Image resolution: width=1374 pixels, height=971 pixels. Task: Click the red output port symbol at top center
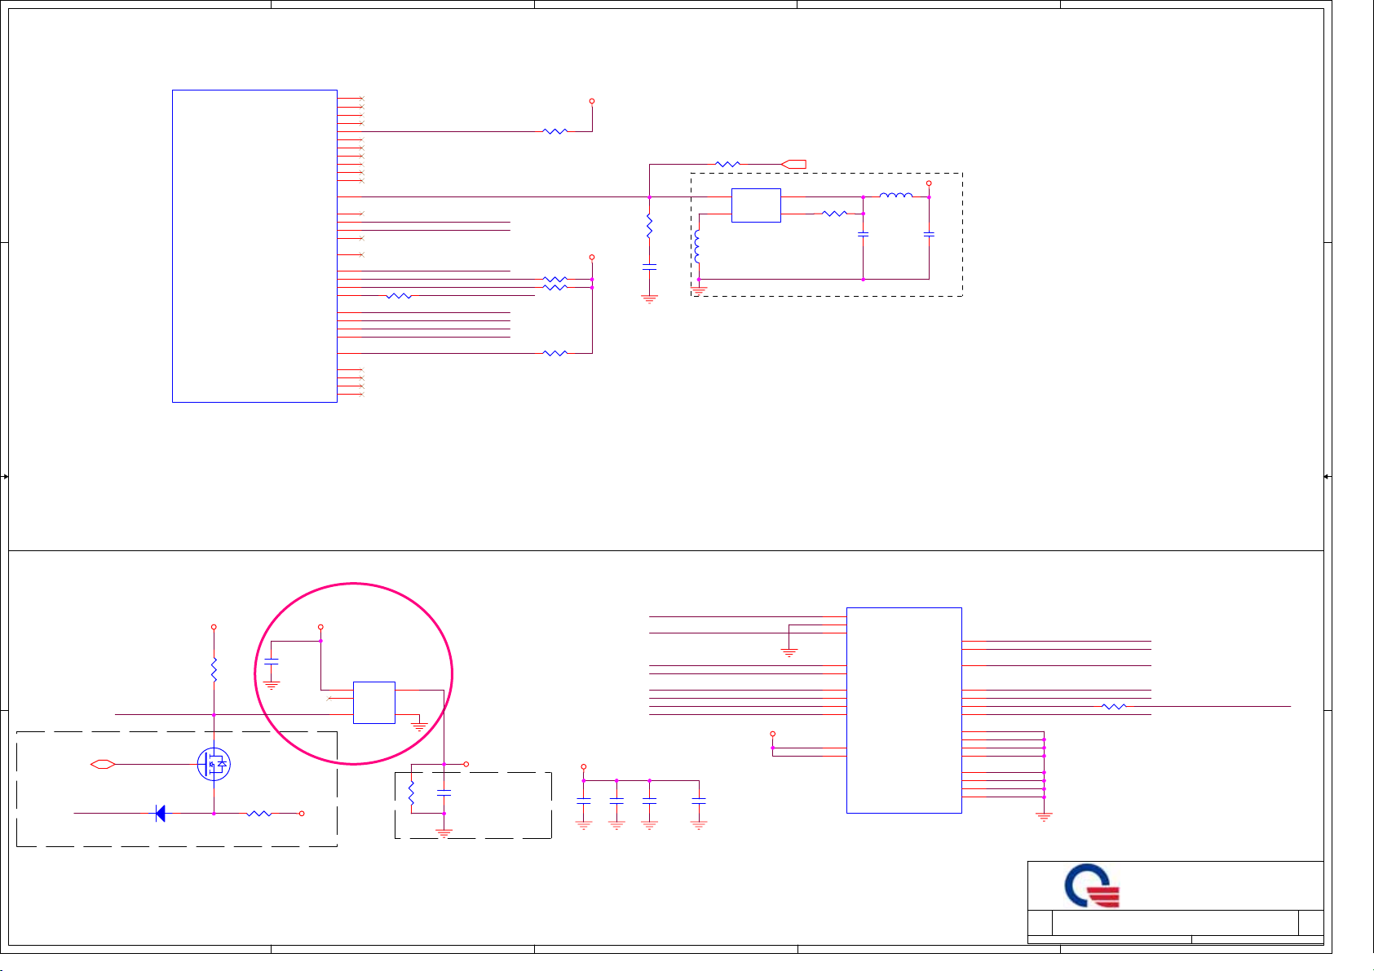click(x=793, y=164)
